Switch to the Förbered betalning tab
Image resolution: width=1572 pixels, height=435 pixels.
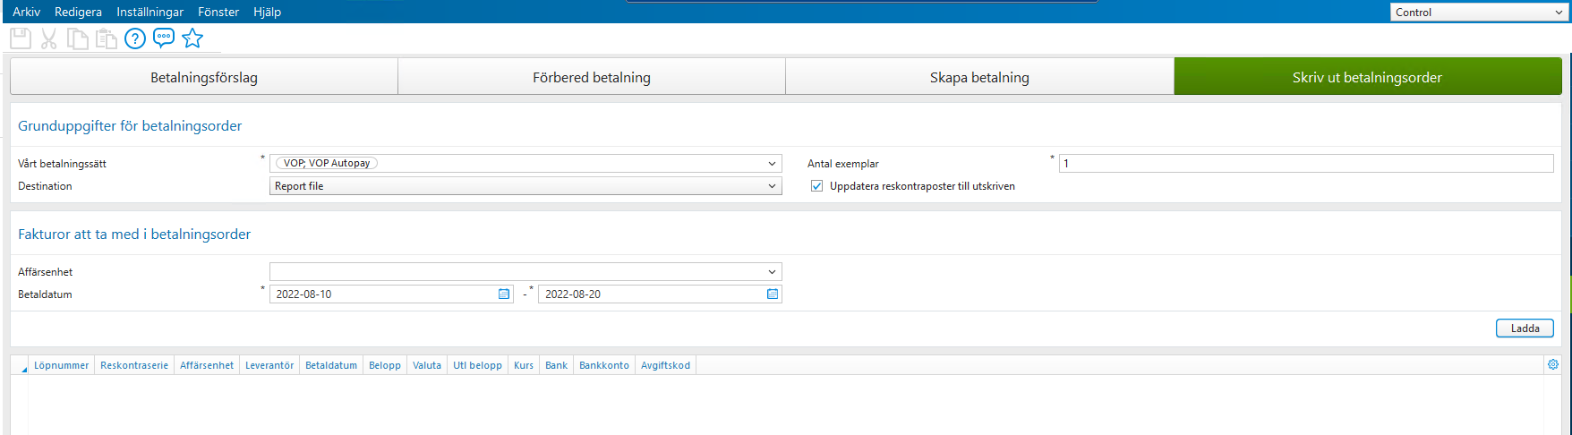pos(592,77)
